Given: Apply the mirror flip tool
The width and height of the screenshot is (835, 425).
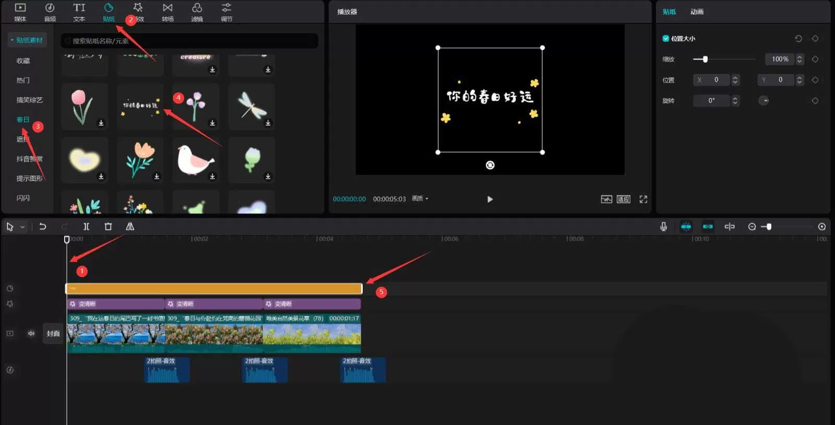Looking at the screenshot, I should coord(130,227).
